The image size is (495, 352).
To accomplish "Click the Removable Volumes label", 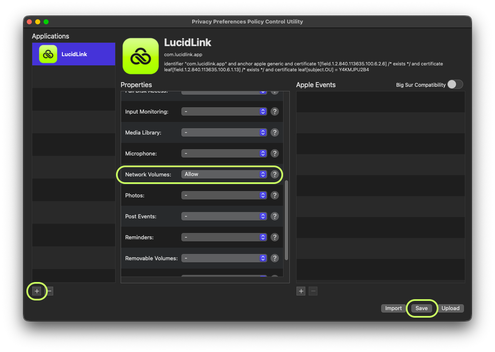I will 151,258.
